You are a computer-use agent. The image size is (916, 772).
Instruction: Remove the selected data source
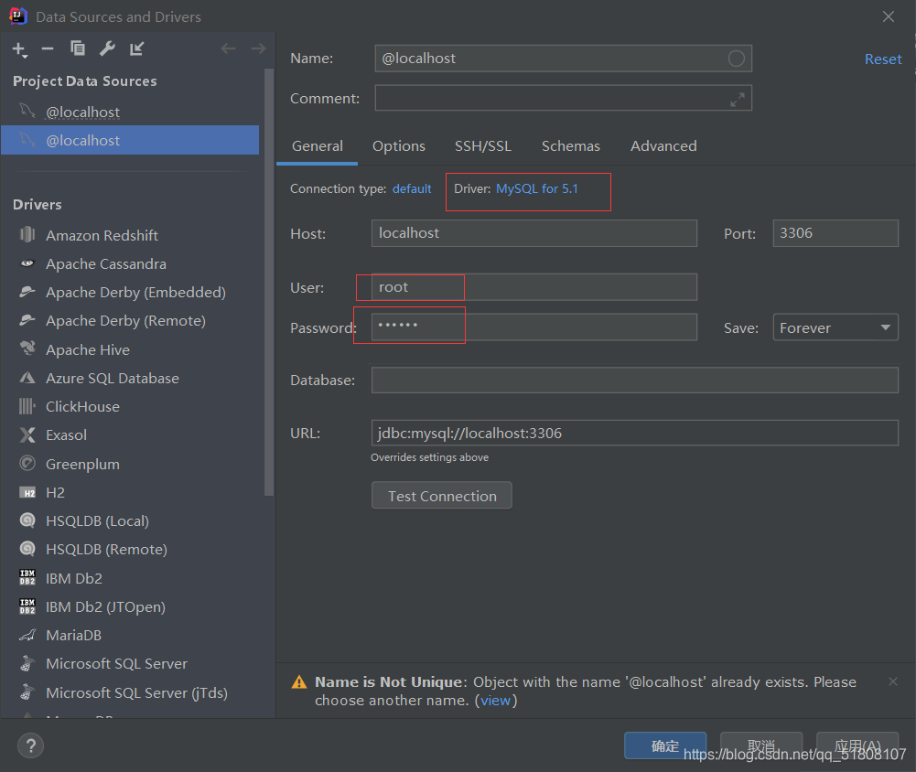coord(48,48)
